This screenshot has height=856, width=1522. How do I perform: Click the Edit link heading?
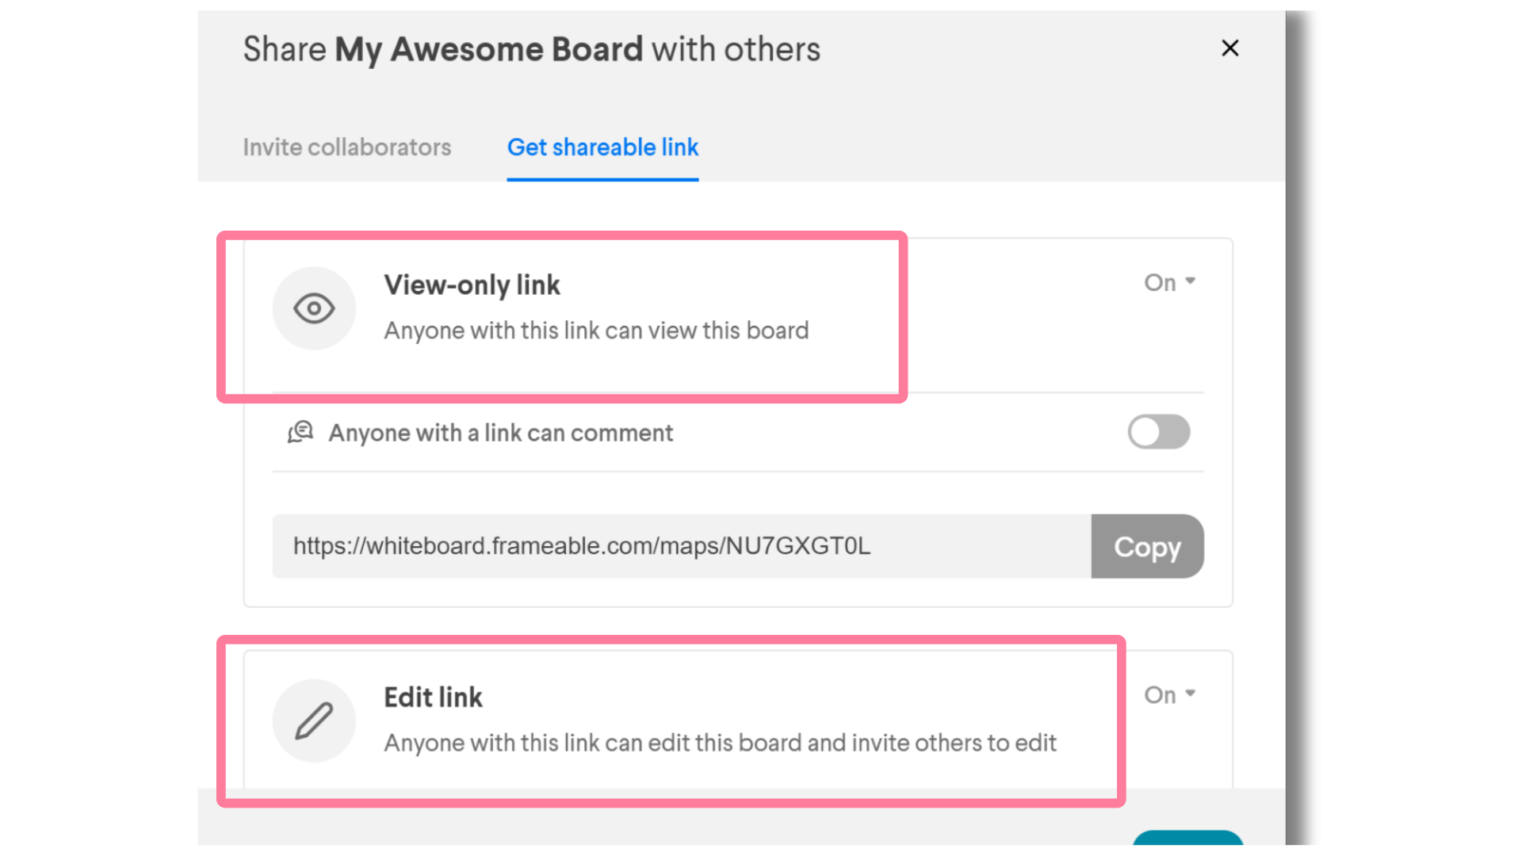433,697
